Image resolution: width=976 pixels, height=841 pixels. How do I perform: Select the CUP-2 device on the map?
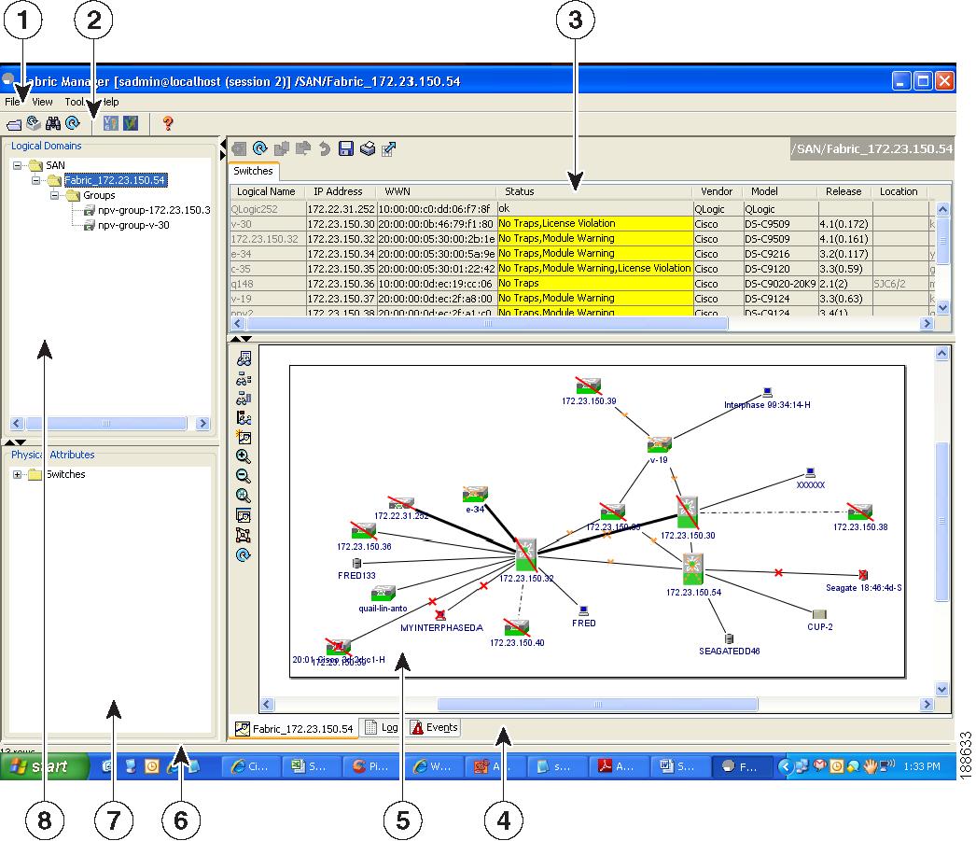tap(819, 614)
